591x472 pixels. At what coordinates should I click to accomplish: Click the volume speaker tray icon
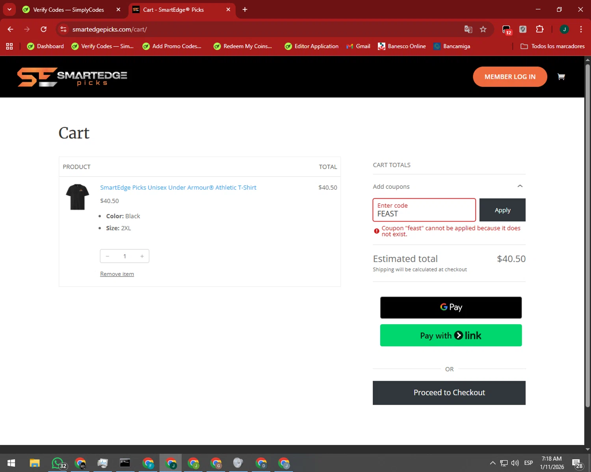click(x=515, y=463)
